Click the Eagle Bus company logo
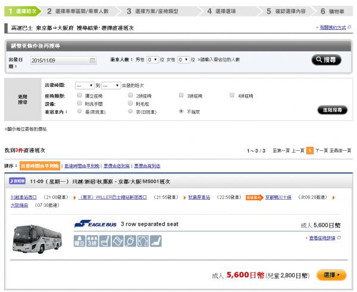The image size is (357, 292). pos(95,224)
